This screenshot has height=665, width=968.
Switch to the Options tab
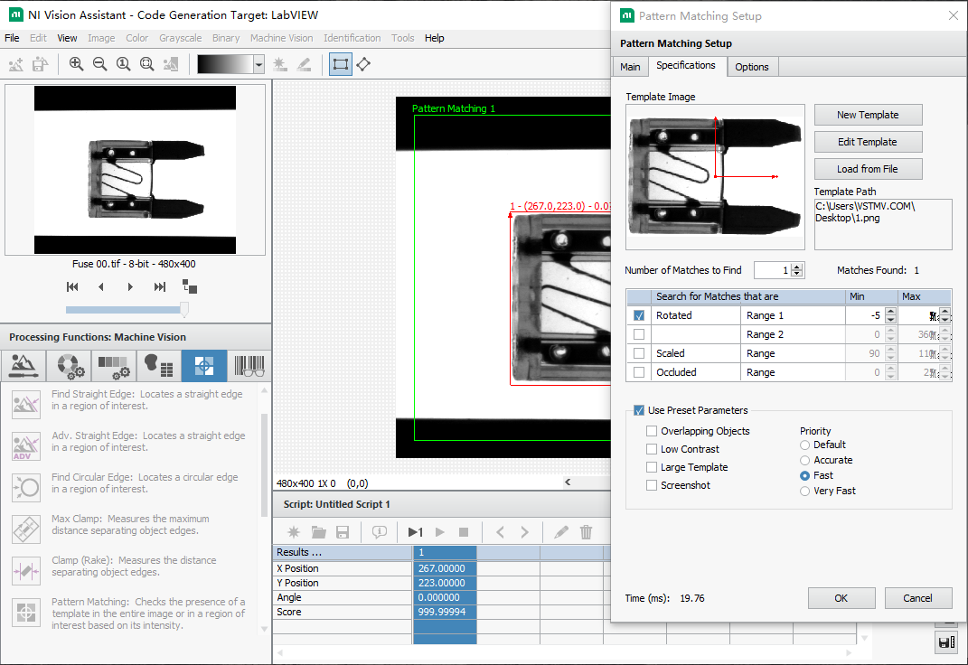coord(752,67)
